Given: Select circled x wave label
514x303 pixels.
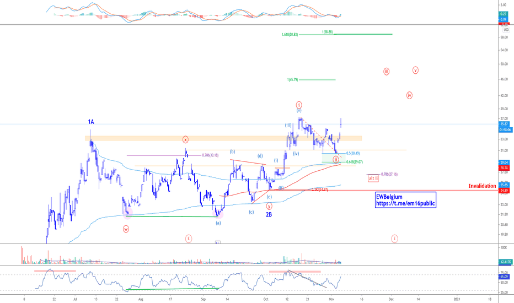Looking at the screenshot, I should coord(185,140).
